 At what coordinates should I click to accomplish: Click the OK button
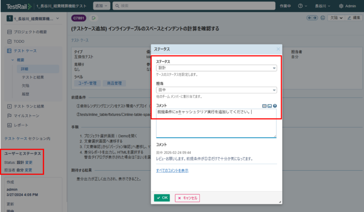pyautogui.click(x=162, y=198)
